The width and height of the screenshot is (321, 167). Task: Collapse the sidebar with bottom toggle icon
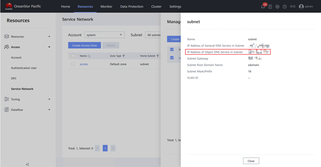pyautogui.click(x=28, y=164)
